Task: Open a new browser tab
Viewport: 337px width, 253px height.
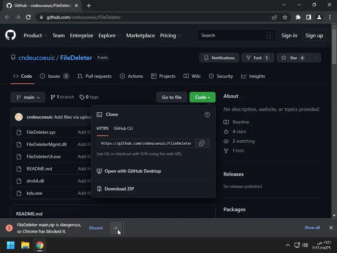Action: (89, 6)
